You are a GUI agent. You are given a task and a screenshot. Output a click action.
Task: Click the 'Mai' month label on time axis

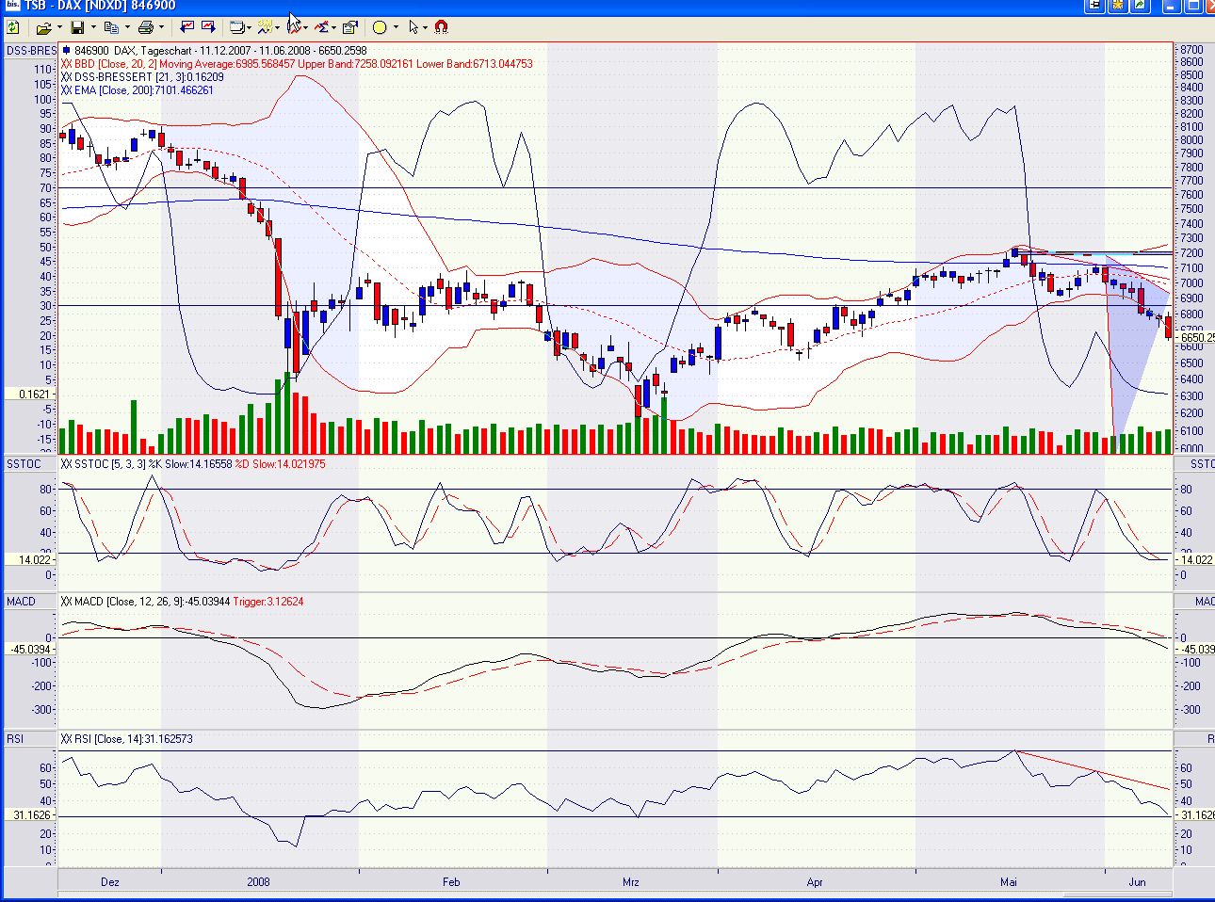pyautogui.click(x=1009, y=882)
